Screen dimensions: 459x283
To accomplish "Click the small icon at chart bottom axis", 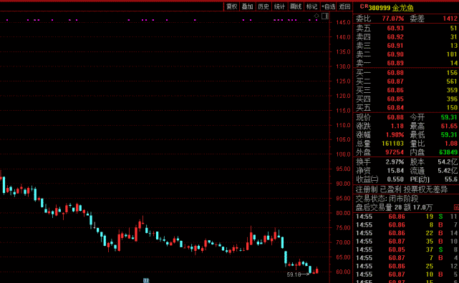I will [x=146, y=280].
